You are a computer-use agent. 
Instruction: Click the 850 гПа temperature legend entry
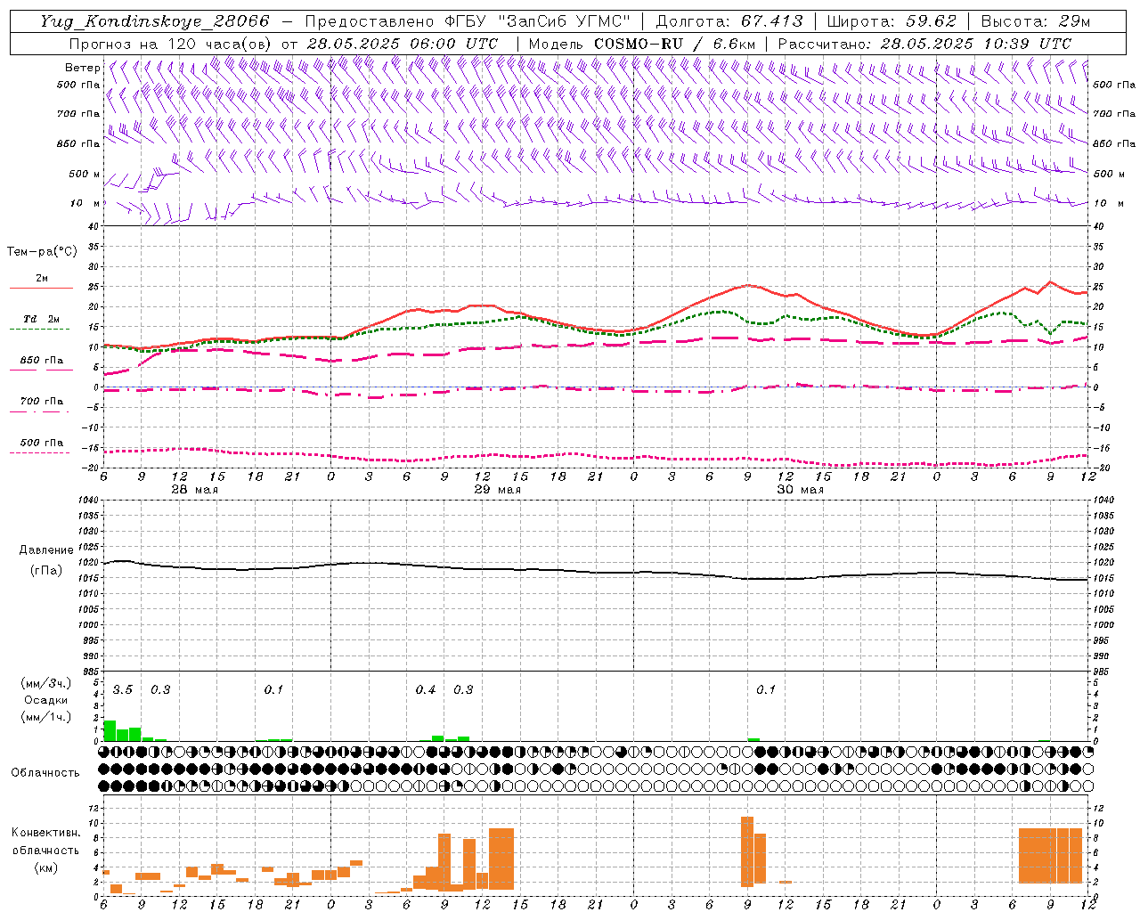42,361
